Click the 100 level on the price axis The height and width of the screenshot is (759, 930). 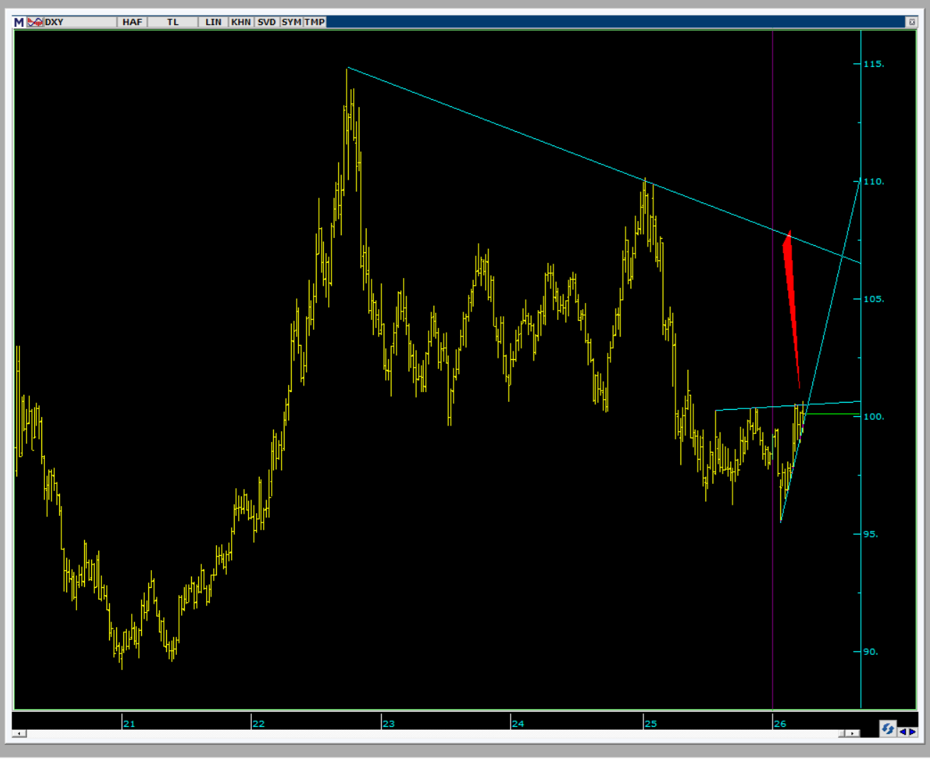pyautogui.click(x=873, y=417)
